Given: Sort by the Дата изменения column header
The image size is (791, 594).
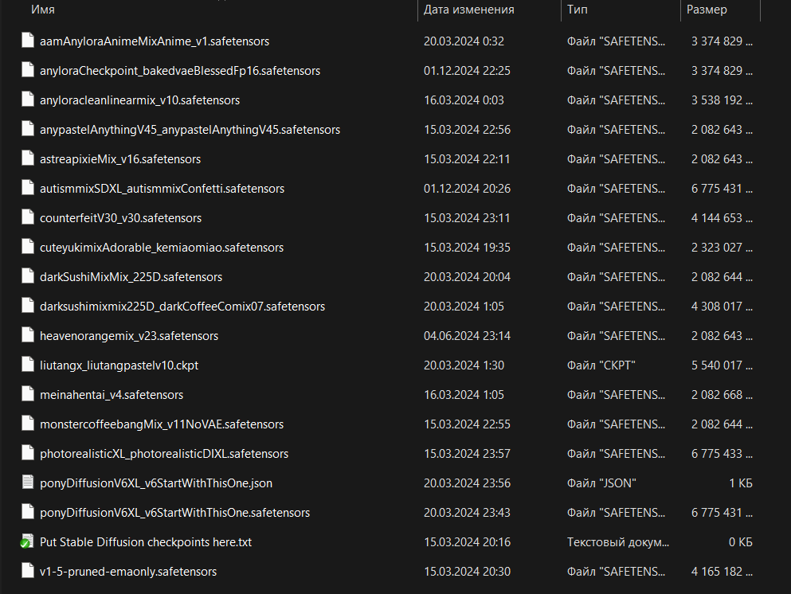Looking at the screenshot, I should pos(468,10).
